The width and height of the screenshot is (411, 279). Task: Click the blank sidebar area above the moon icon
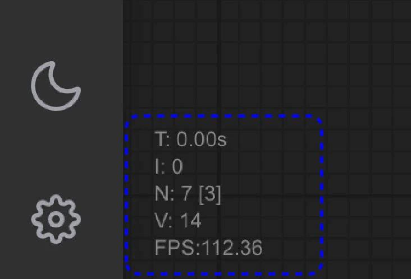56,30
